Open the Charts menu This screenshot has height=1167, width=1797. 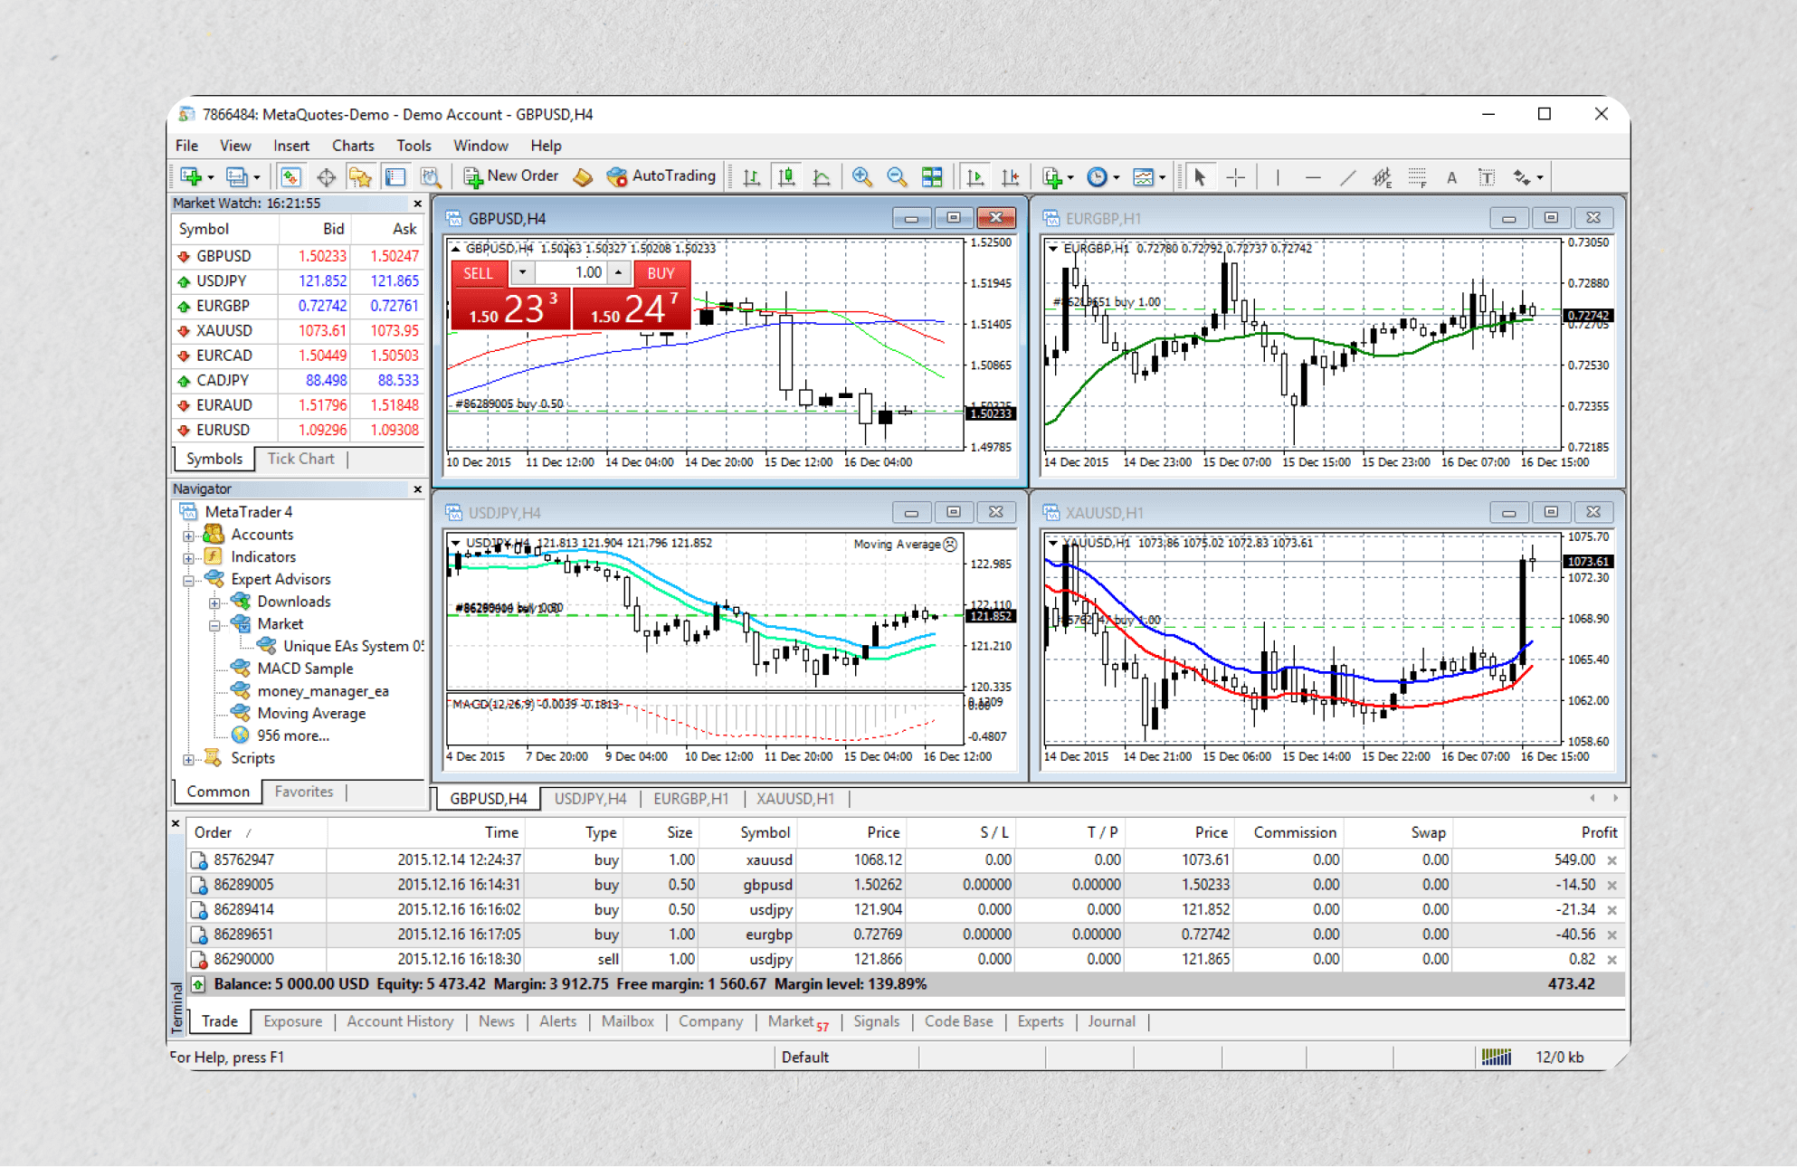(x=352, y=146)
